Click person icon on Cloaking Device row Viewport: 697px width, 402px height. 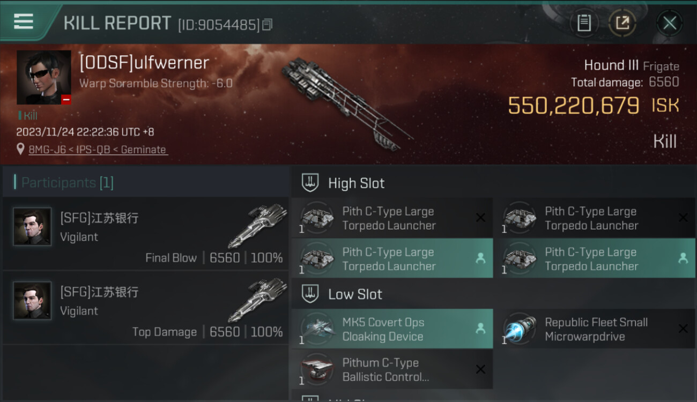click(x=480, y=329)
